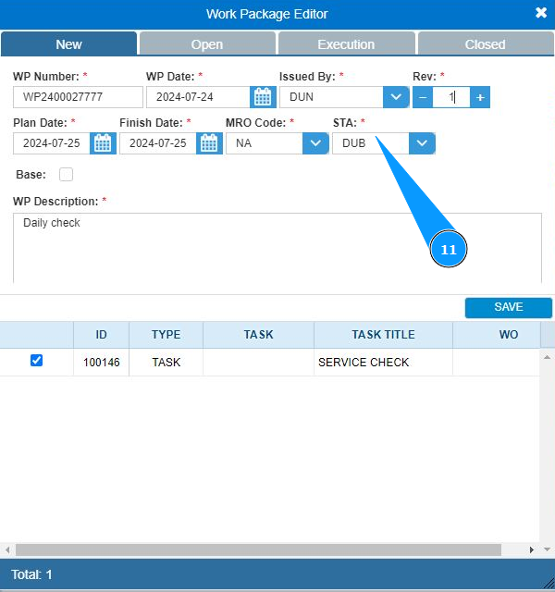The width and height of the screenshot is (555, 592).
Task: Click the WP Date text field
Action: pos(198,97)
